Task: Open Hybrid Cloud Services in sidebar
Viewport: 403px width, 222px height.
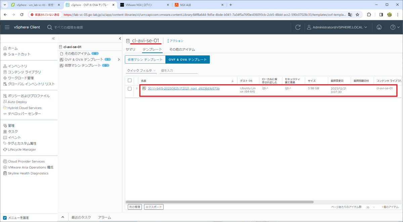Action: [x=22, y=108]
